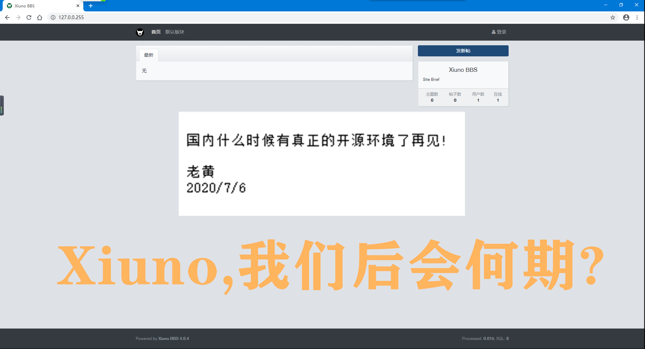This screenshot has height=349, width=645.
Task: Open the browser home page icon
Action: point(40,17)
